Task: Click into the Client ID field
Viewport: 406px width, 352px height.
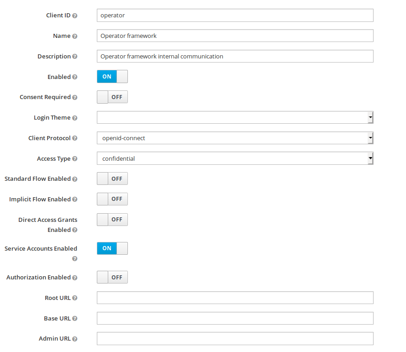Action: point(235,16)
